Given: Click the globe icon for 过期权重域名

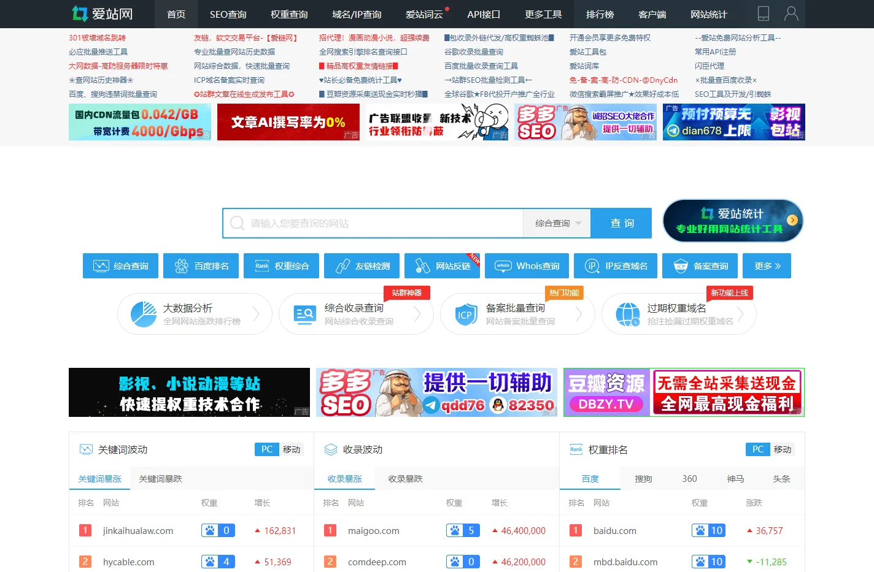Looking at the screenshot, I should pos(628,315).
